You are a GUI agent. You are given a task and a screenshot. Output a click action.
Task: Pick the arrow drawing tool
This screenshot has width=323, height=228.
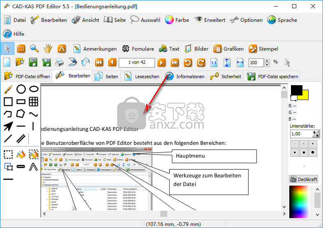8,126
